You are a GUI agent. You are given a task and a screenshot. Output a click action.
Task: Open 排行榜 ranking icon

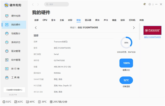(7, 69)
